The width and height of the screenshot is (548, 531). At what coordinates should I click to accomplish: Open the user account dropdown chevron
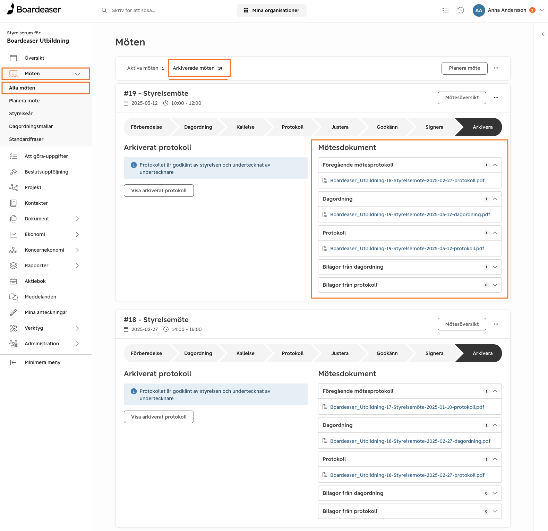(542, 10)
